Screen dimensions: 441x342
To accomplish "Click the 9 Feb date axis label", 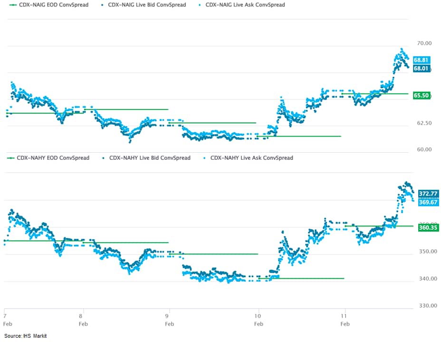I will (169, 319).
